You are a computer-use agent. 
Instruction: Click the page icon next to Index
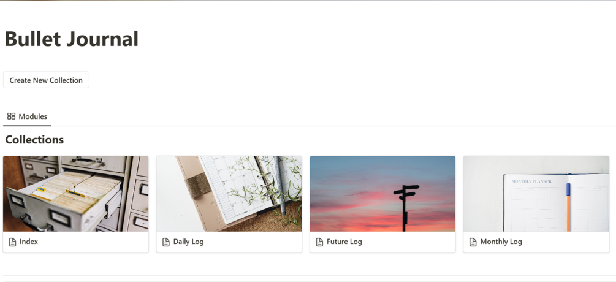[x=13, y=242]
